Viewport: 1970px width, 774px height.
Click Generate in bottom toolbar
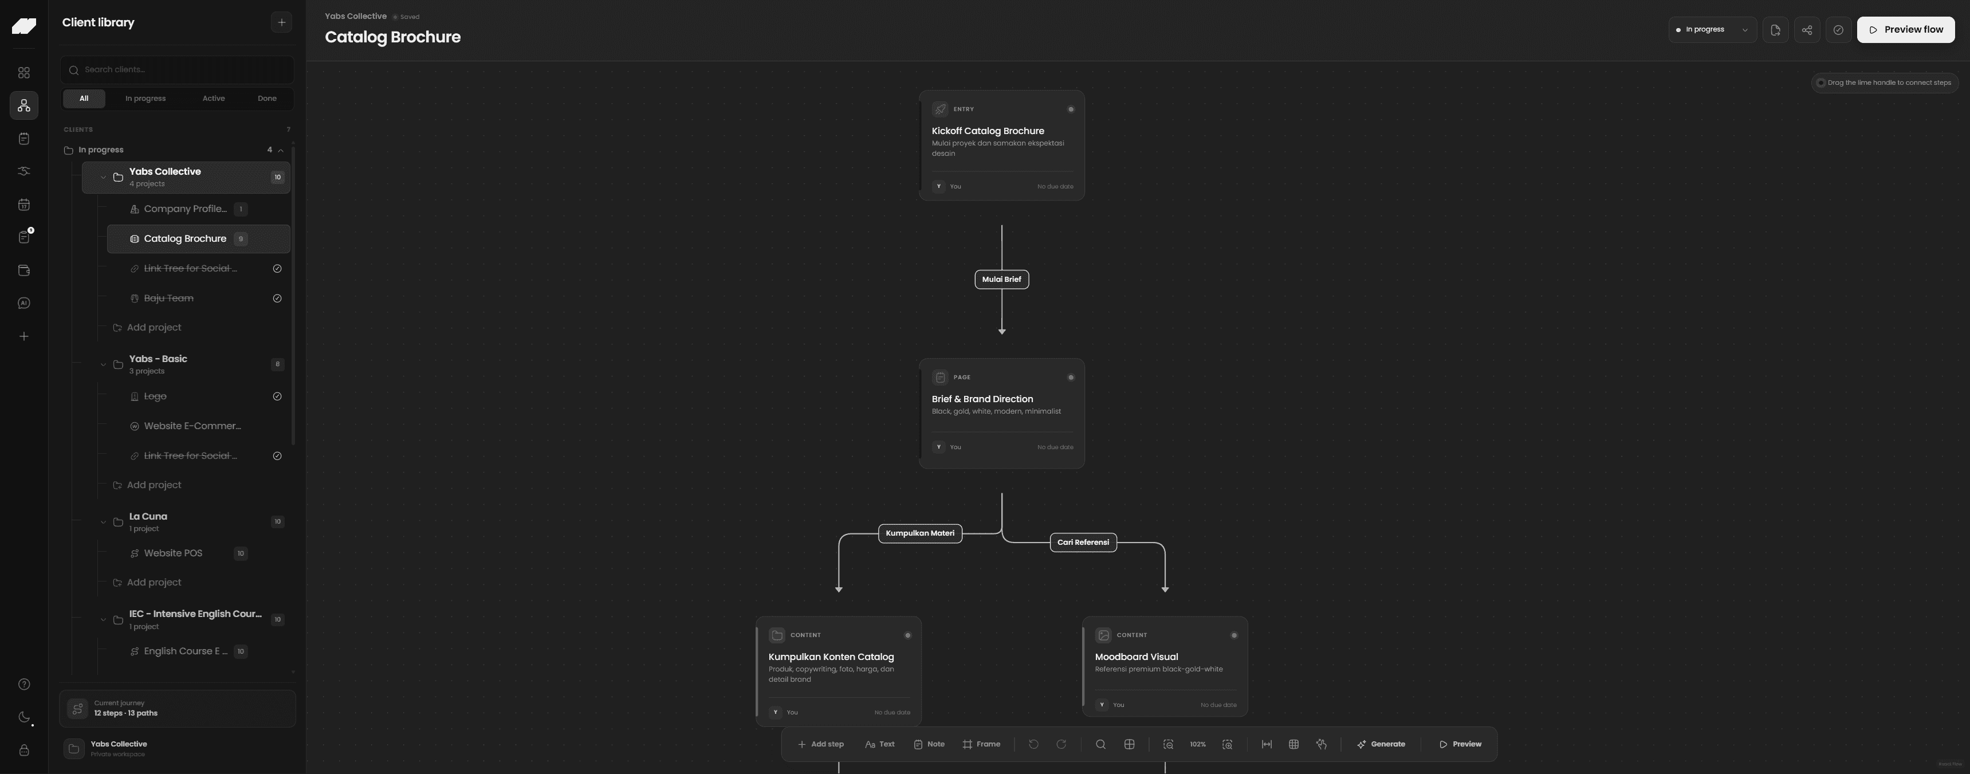(1381, 744)
